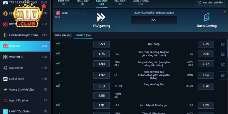This screenshot has width=228, height=114.
Task: Select THÊM GIỜ odds 6.55
Action: [102, 95]
